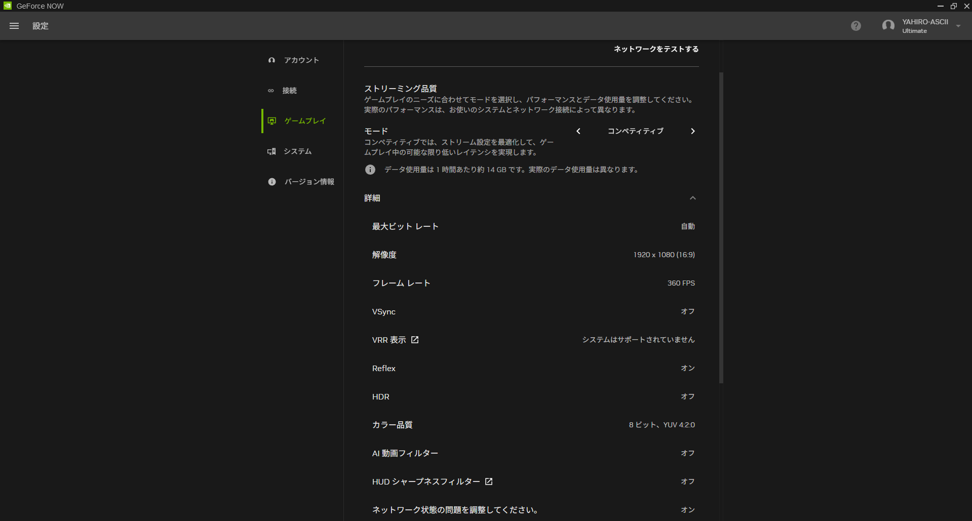The width and height of the screenshot is (972, 521).
Task: Toggle the Reflex オン setting
Action: (688, 368)
